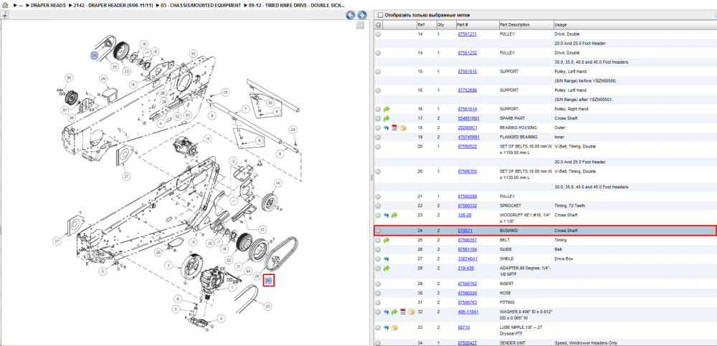717x346 pixels.
Task: Click the export icon above the diagram
Action: coord(4,14)
